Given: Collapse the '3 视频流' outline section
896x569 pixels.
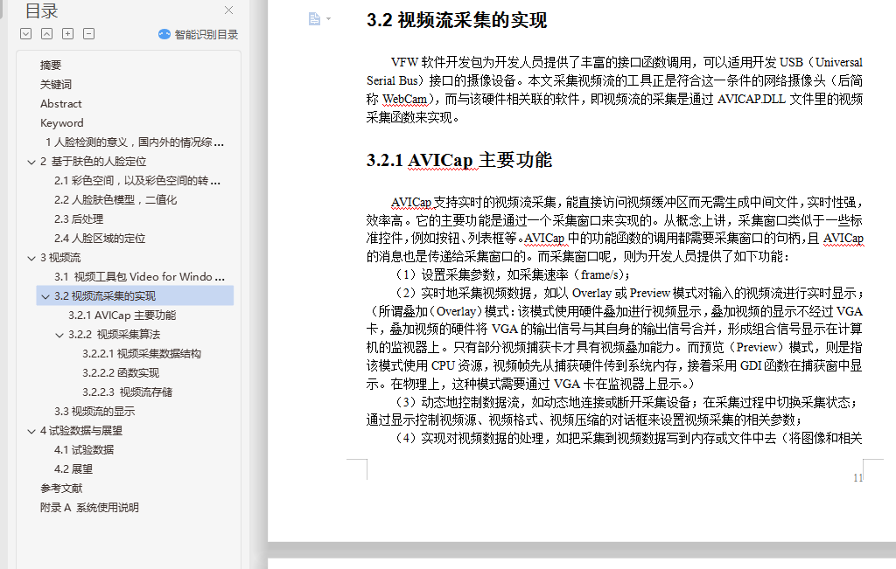Looking at the screenshot, I should click(x=31, y=258).
